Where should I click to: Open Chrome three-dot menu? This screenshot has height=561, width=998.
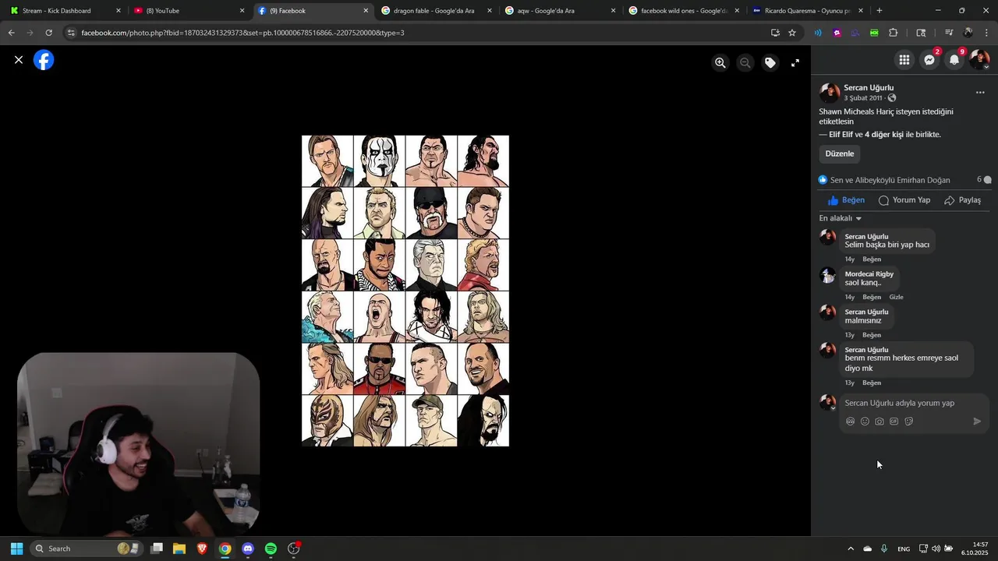[x=987, y=33]
